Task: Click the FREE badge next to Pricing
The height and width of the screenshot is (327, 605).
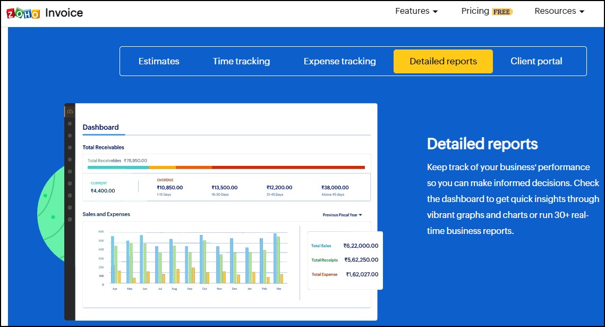Action: [x=502, y=12]
